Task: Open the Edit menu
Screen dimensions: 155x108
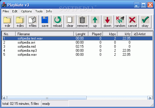Action: [15, 11]
